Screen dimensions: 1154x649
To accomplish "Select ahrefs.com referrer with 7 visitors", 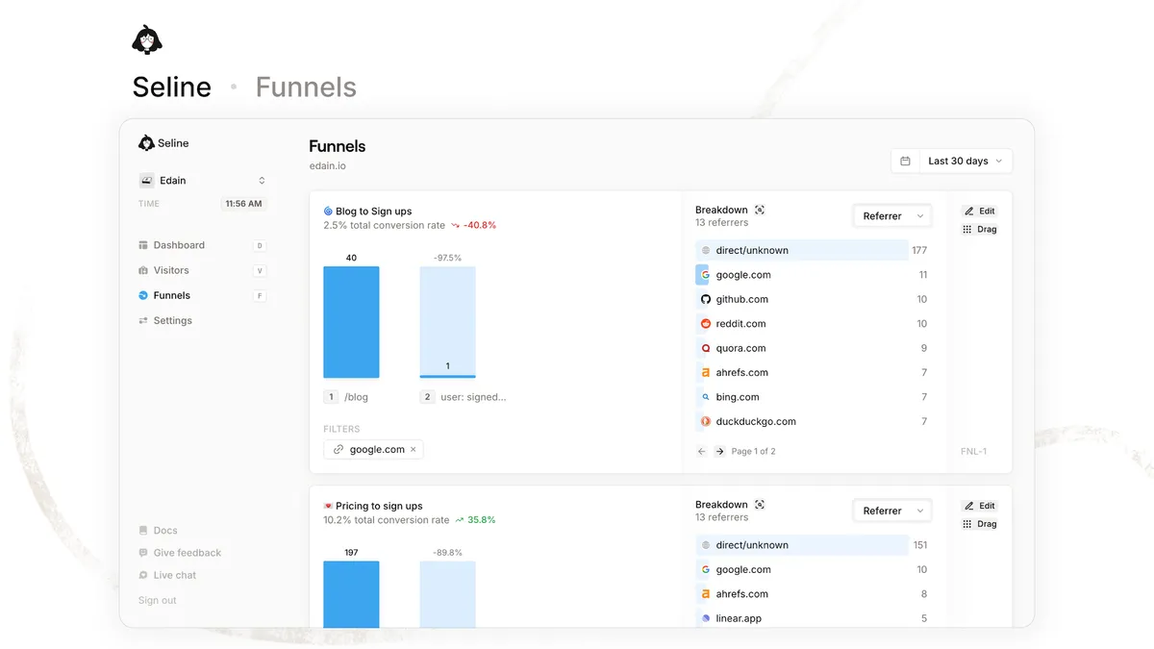I will pos(813,372).
